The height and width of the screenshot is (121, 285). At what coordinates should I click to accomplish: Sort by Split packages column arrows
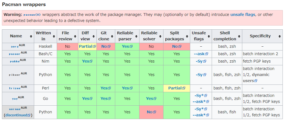(187, 36)
